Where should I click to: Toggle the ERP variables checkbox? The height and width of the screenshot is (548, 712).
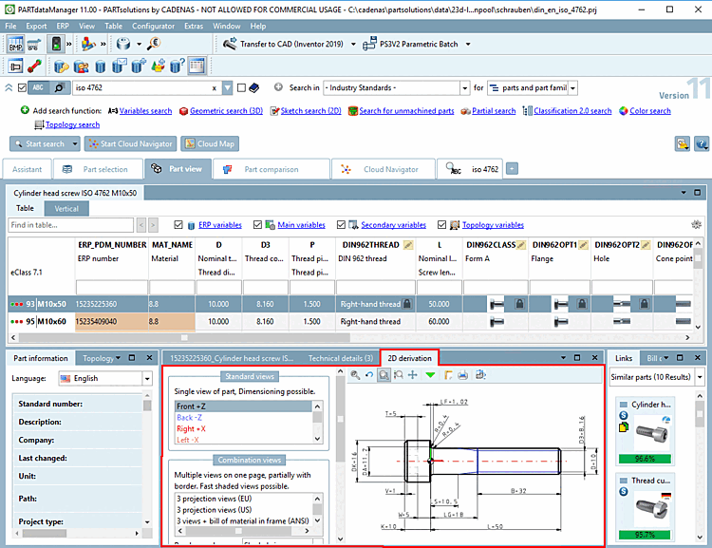[178, 224]
